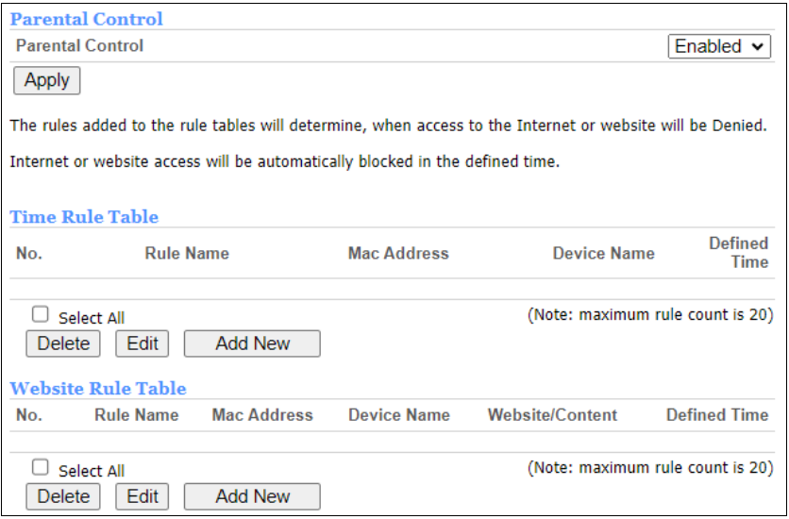Click the Apply button
This screenshot has width=789, height=519.
(x=47, y=80)
